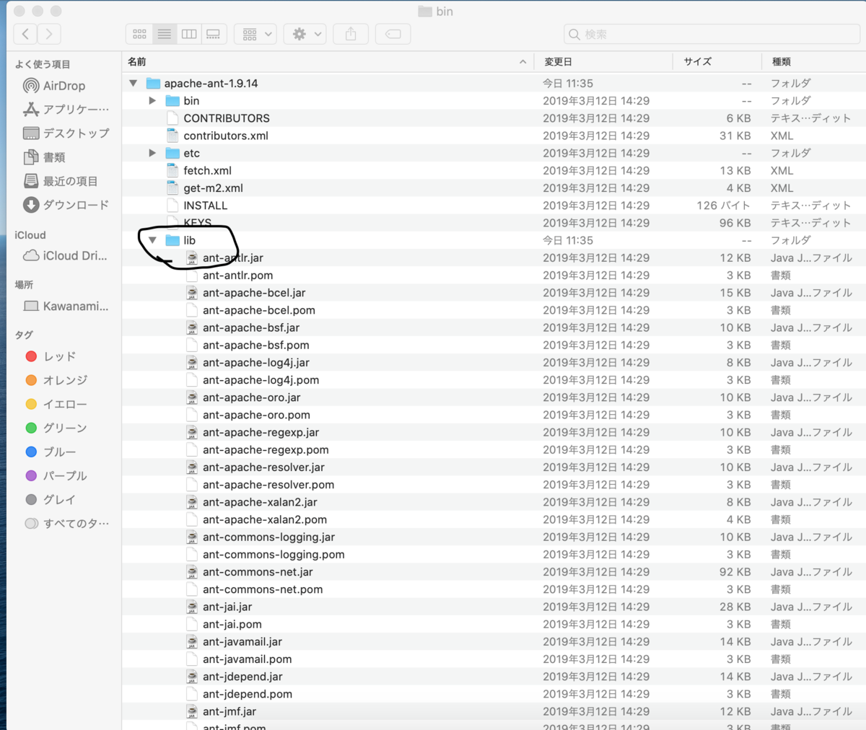The height and width of the screenshot is (730, 866).
Task: Open ダウンロード in the sidebar
Action: [x=66, y=205]
